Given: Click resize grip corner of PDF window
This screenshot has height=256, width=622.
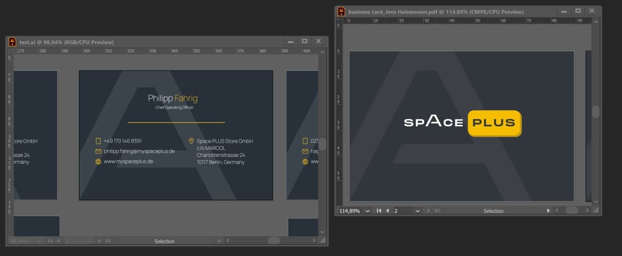Looking at the screenshot, I should coord(596,210).
